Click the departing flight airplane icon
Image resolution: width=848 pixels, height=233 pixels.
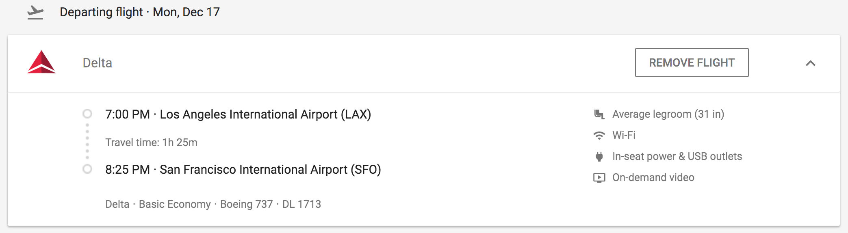tap(35, 13)
